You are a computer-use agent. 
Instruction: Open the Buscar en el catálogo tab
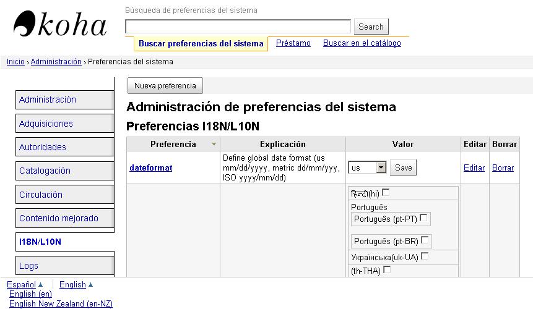click(x=362, y=43)
